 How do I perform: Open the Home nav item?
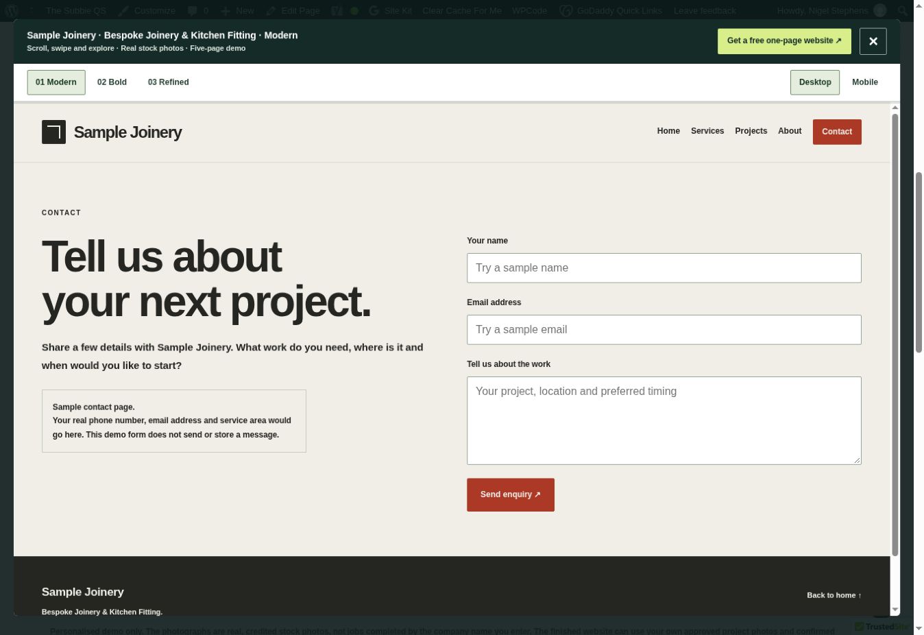pyautogui.click(x=668, y=131)
